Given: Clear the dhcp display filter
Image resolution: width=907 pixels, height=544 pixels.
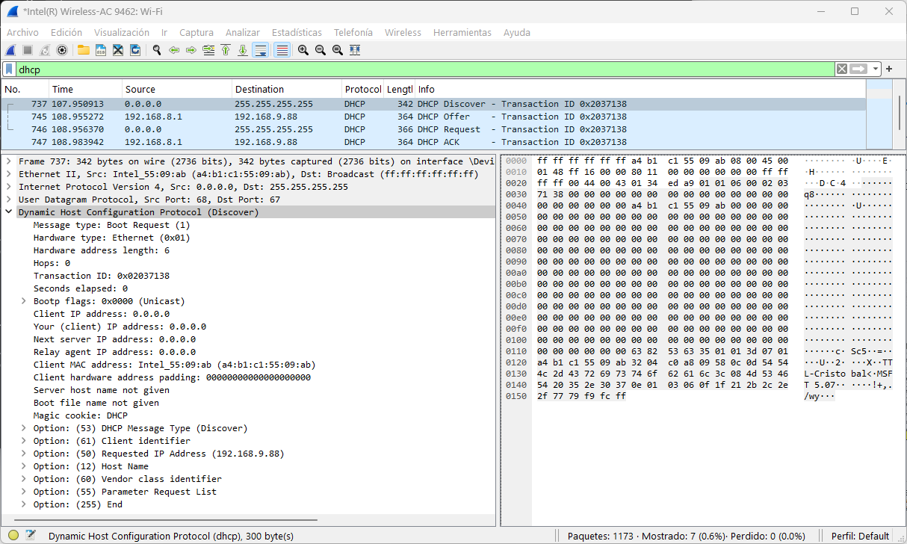Looking at the screenshot, I should click(x=842, y=69).
